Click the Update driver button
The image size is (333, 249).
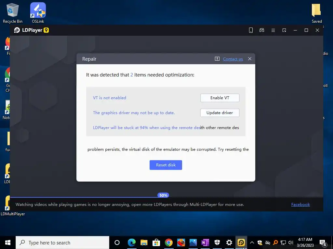(x=220, y=113)
